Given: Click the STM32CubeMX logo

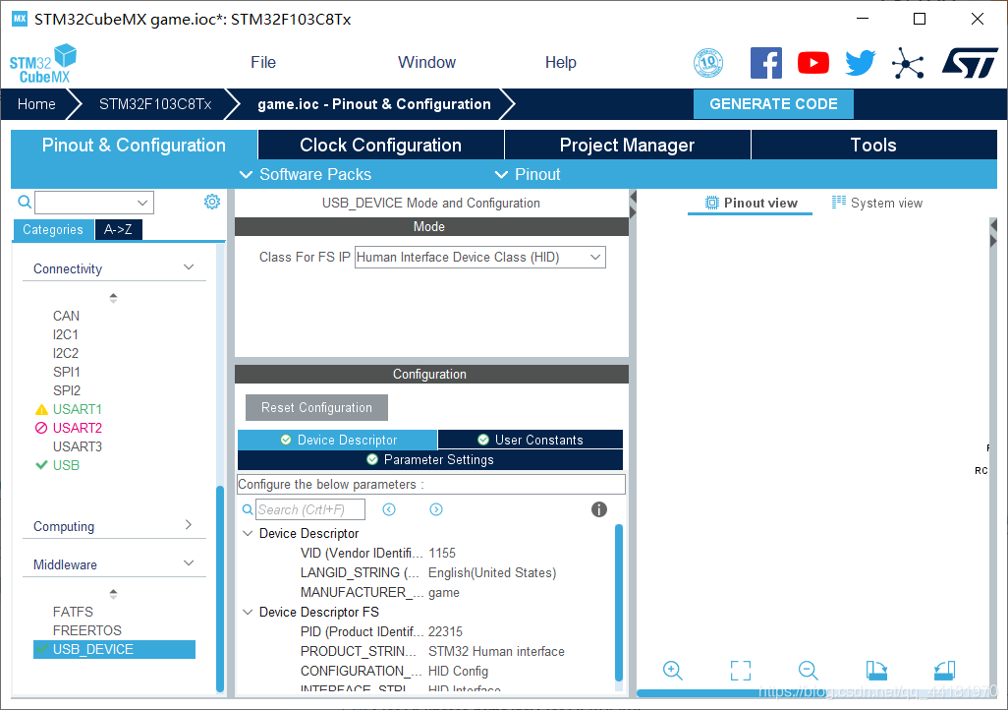Looking at the screenshot, I should pyautogui.click(x=43, y=64).
